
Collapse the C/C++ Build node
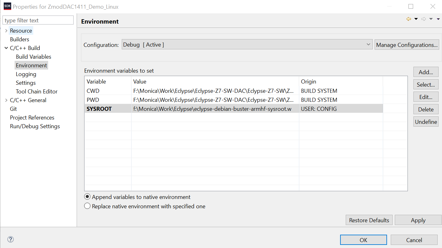[x=6, y=48]
